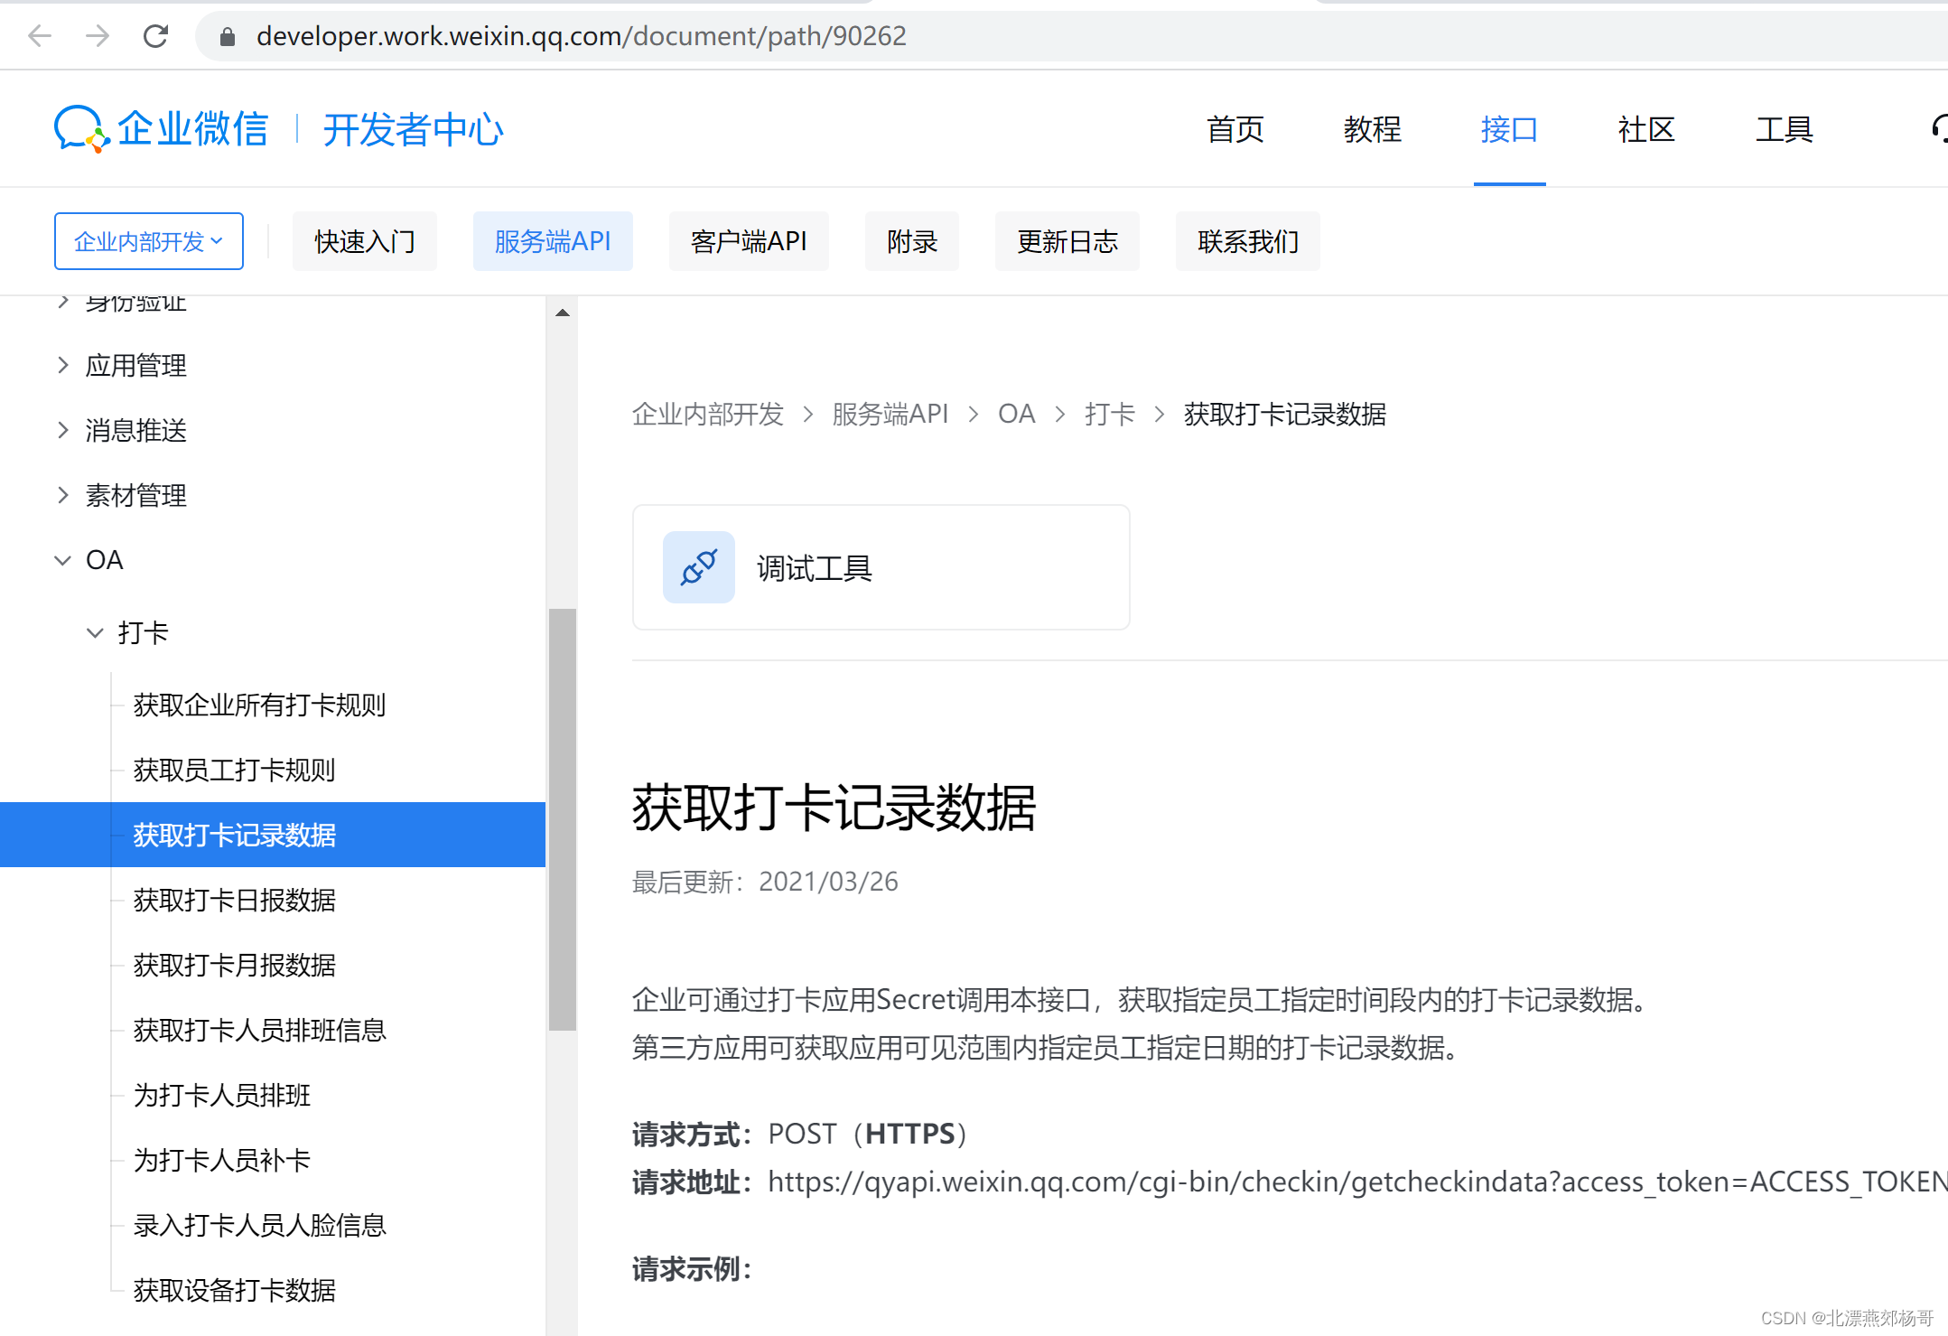The height and width of the screenshot is (1336, 1948).
Task: Select 素材管理 in sidebar
Action: click(135, 495)
